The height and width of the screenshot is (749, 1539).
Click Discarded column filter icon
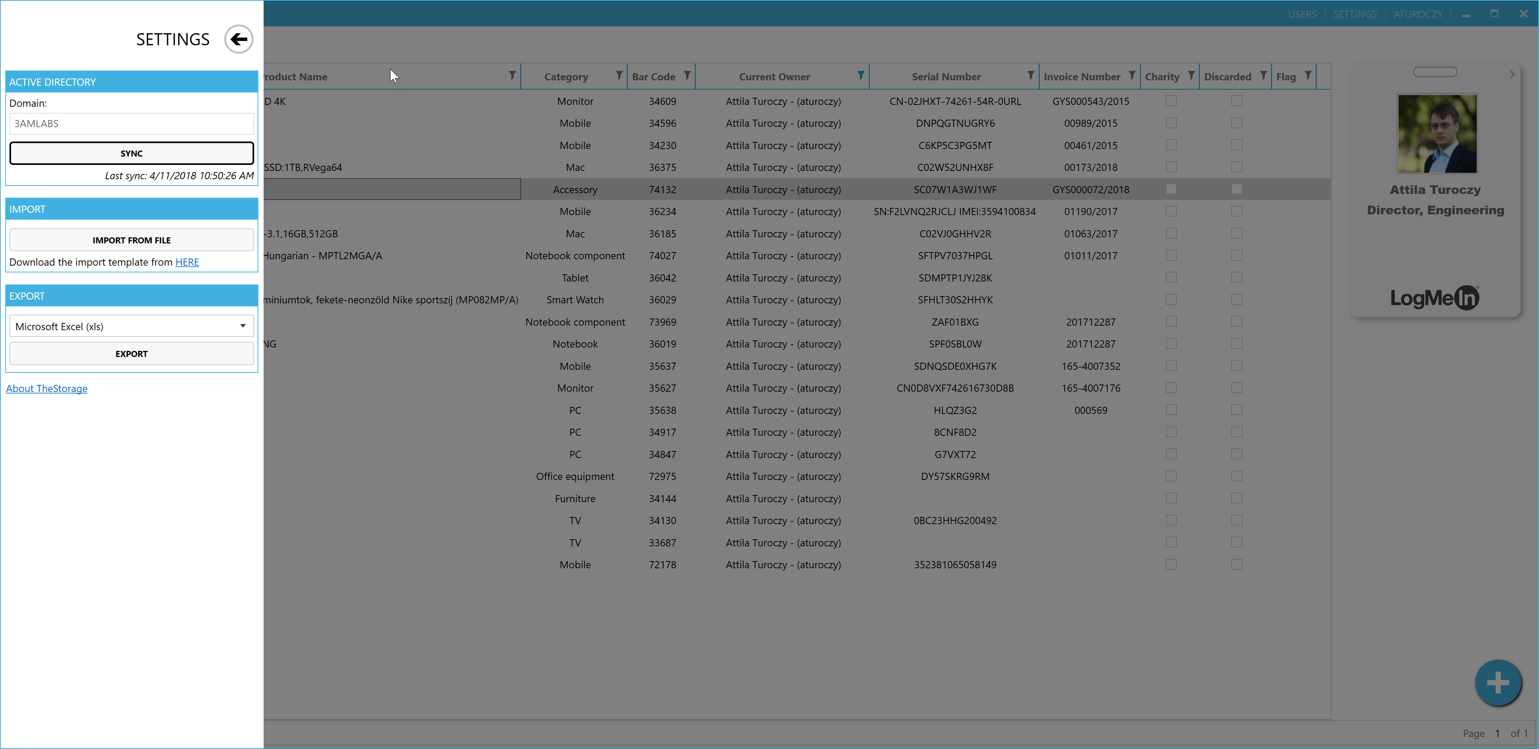(1263, 76)
